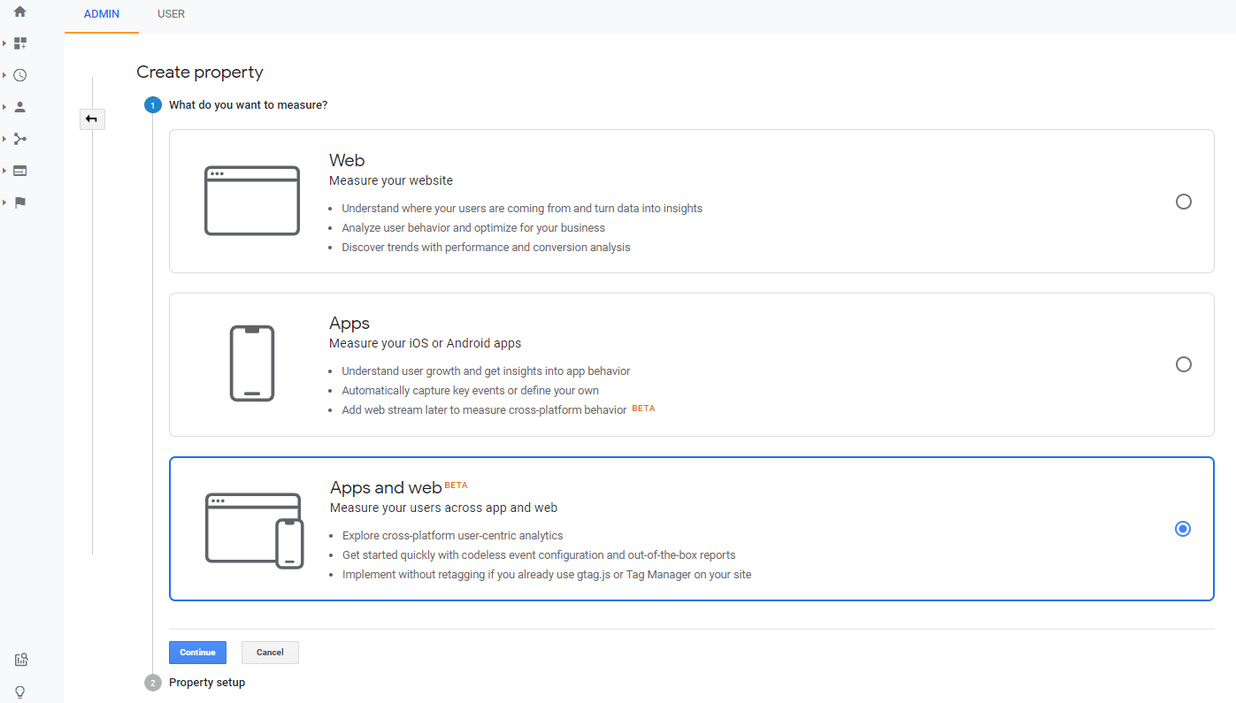Click the Cancel button
The width and height of the screenshot is (1236, 703).
[x=270, y=653]
